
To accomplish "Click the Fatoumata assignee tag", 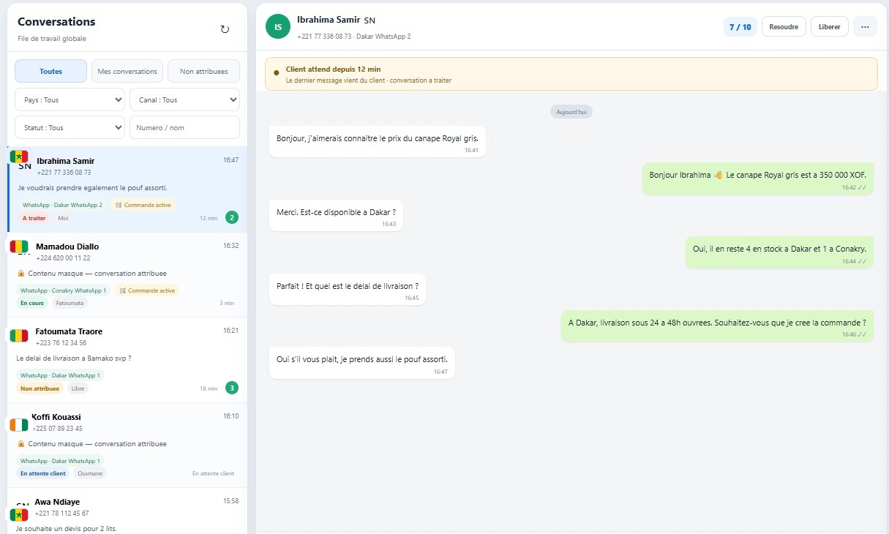I will pyautogui.click(x=70, y=303).
